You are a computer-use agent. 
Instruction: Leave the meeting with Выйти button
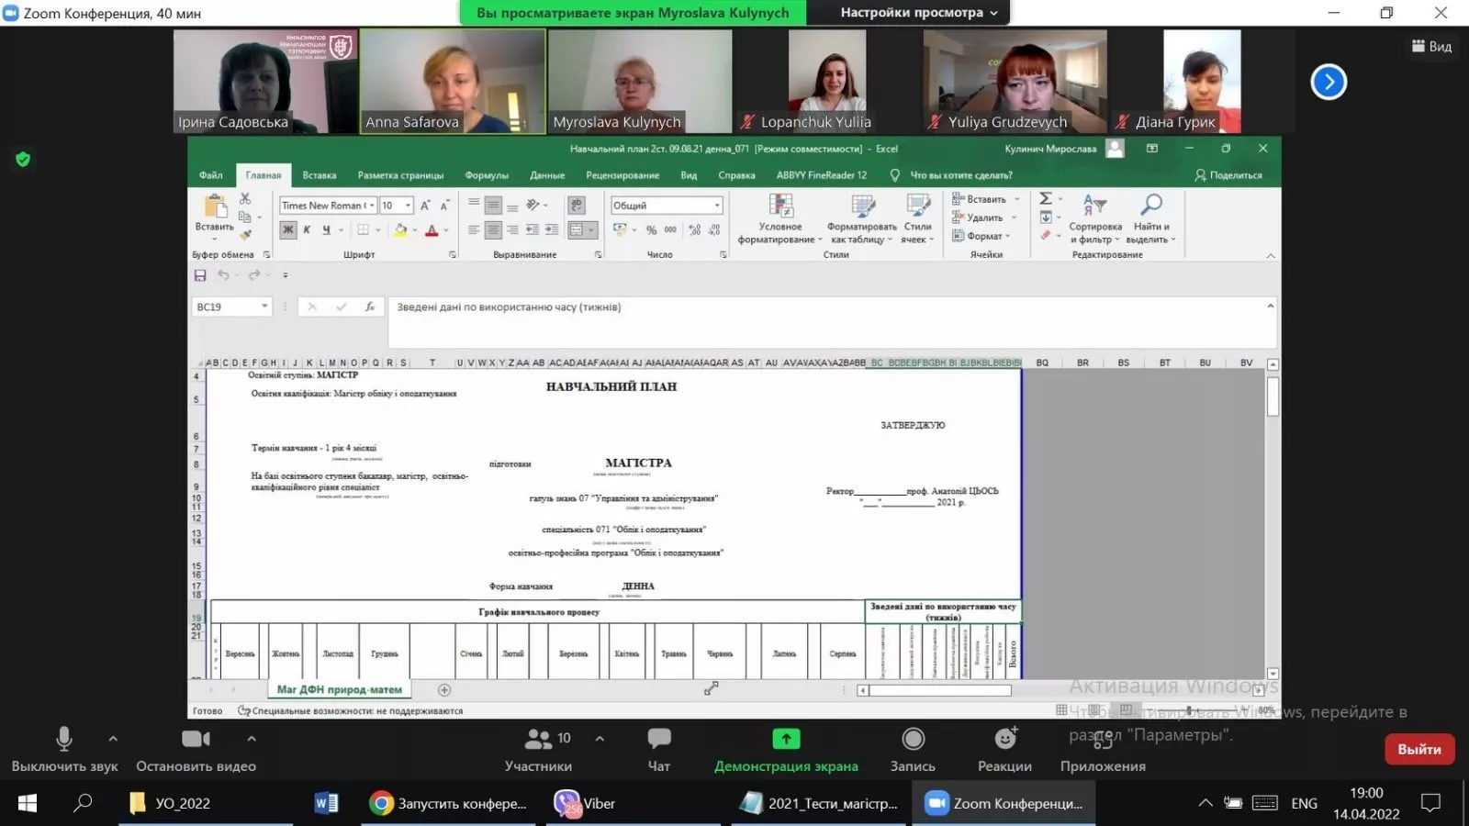[x=1419, y=749]
